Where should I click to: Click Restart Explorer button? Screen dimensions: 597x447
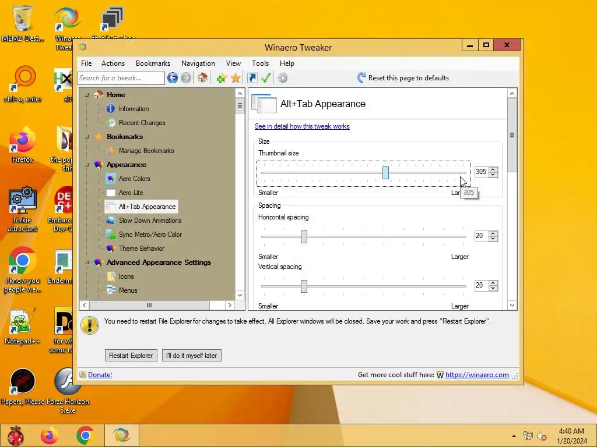click(x=131, y=356)
